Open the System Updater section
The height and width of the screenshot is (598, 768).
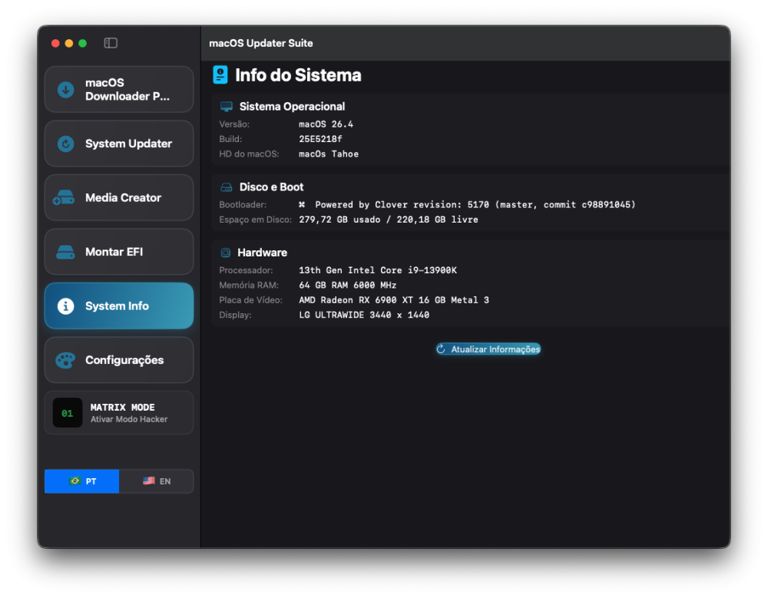tap(119, 144)
